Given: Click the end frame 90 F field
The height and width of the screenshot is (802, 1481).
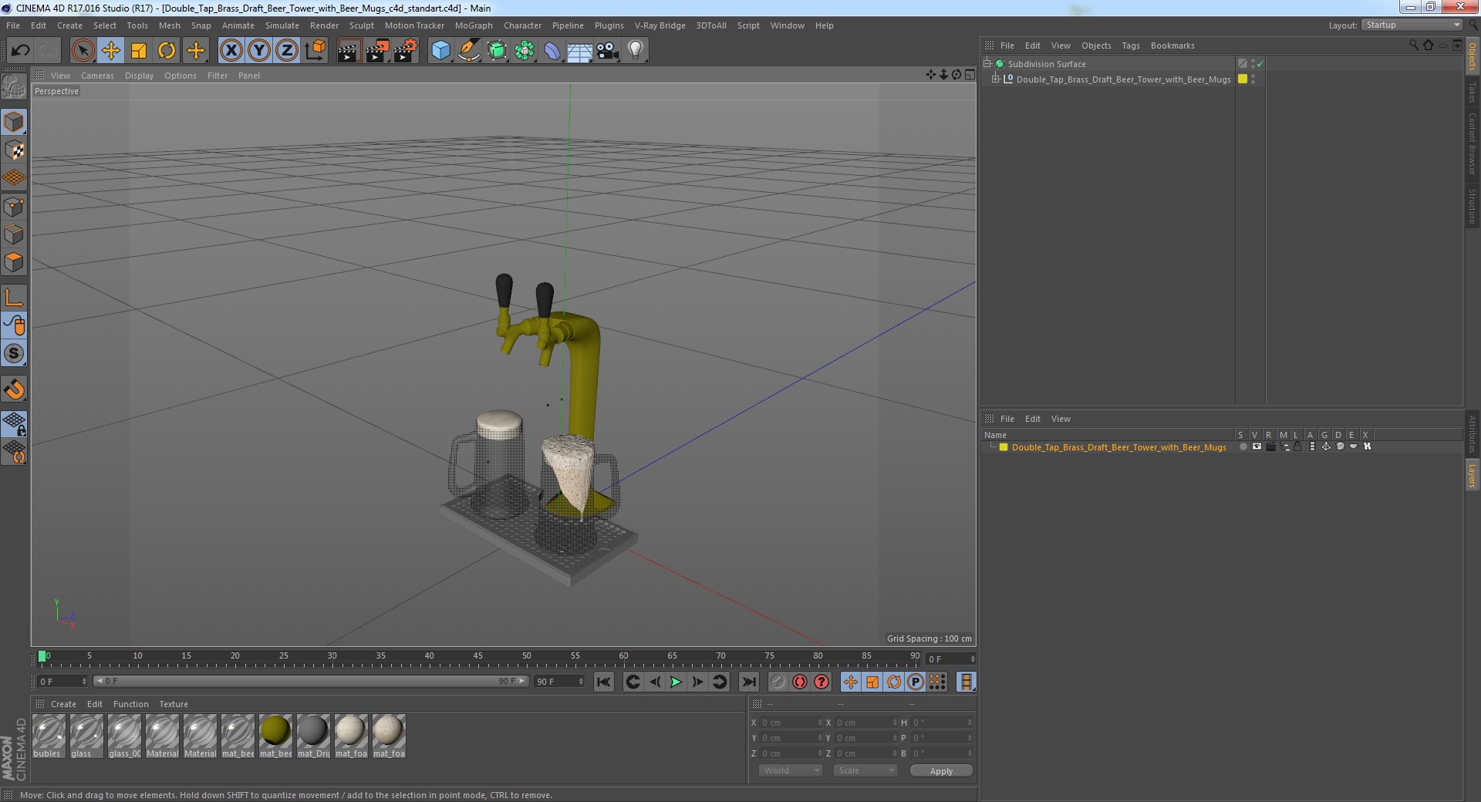Looking at the screenshot, I should click(x=559, y=682).
